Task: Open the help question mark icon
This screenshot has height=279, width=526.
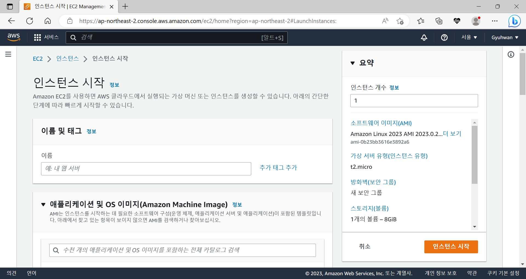Action: (x=444, y=37)
